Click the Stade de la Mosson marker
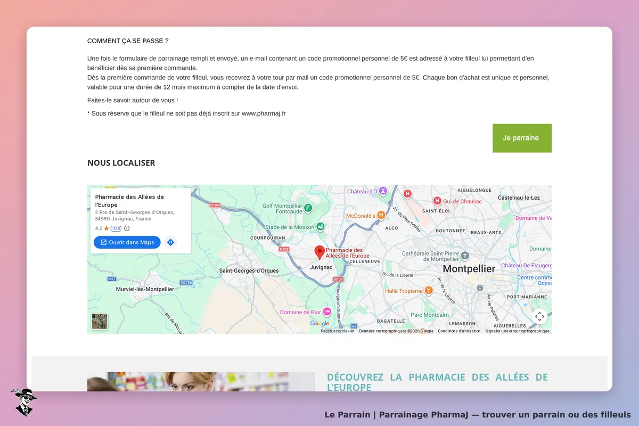Viewport: 639px width, 426px height. (321, 227)
